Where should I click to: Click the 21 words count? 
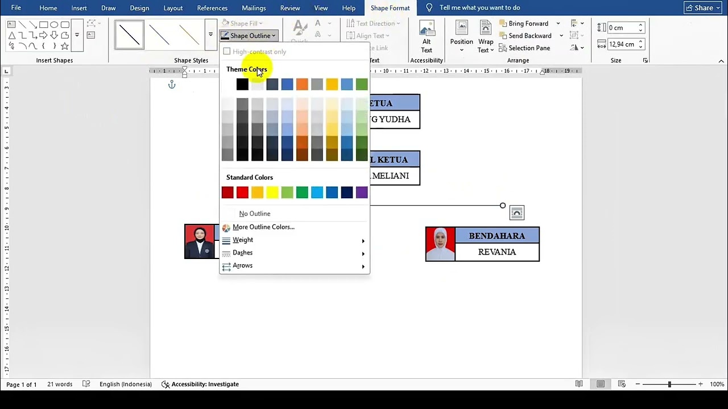coord(60,384)
